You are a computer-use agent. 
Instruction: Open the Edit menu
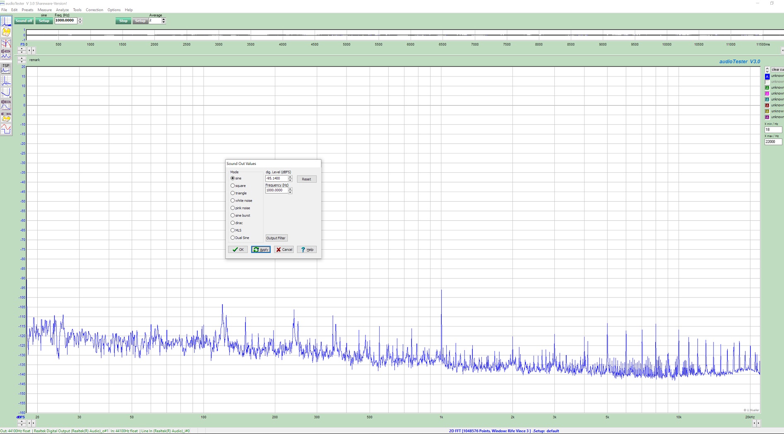(14, 10)
